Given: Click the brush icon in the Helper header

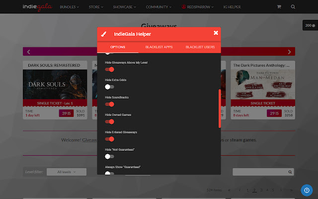Looking at the screenshot, I should (104, 34).
